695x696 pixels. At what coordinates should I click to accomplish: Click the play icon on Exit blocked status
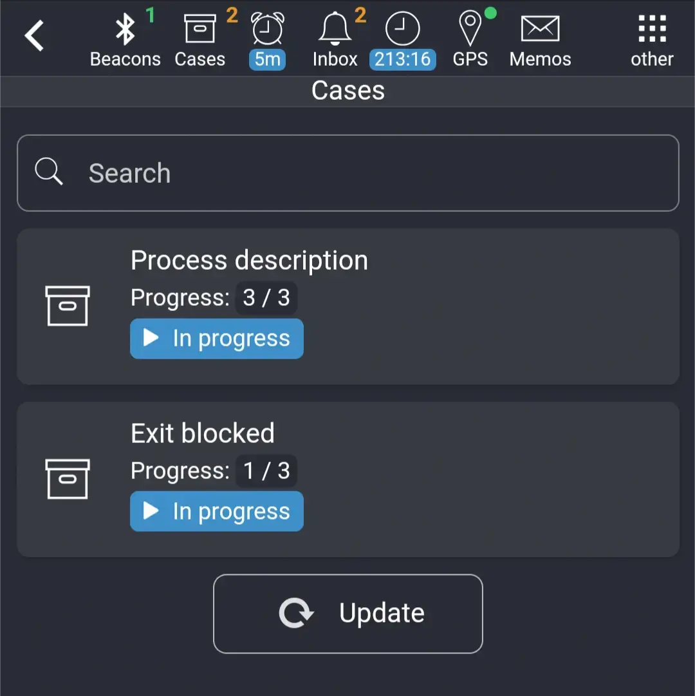coord(151,511)
